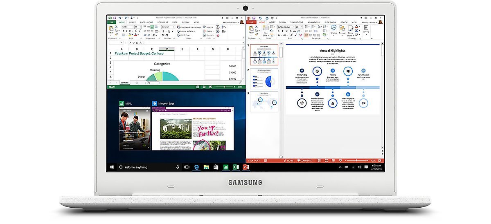The width and height of the screenshot is (491, 224).
Task: Open the Start menu from the taskbar
Action: (112, 167)
